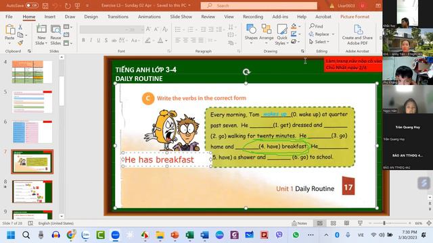Image resolution: width=433 pixels, height=243 pixels.
Task: Click the fit slide to window icon
Action: [429, 223]
